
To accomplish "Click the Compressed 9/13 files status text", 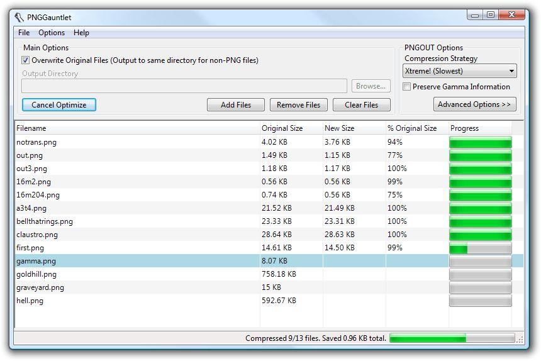I will (x=316, y=338).
